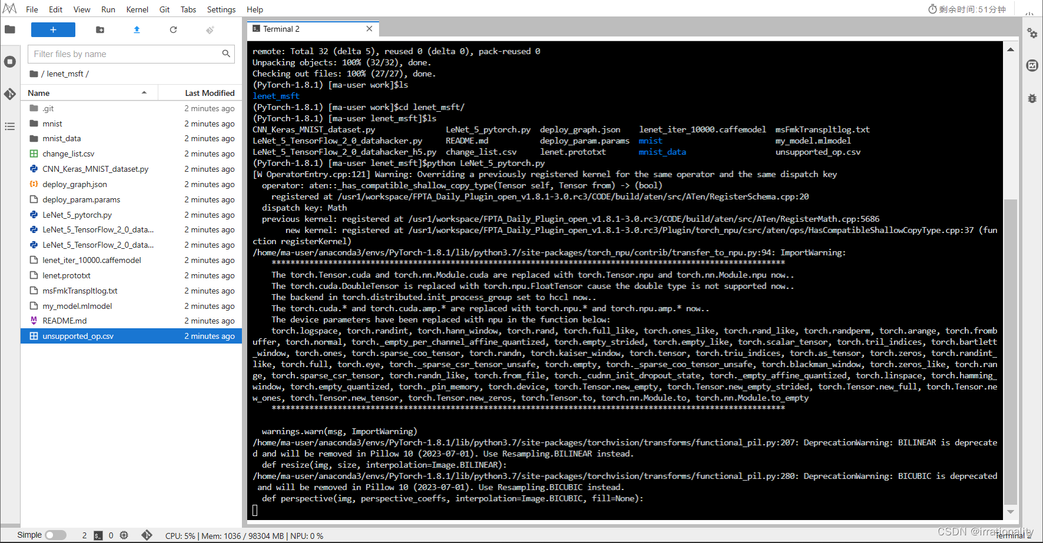Viewport: 1043px width, 543px height.
Task: Open the Tabs menu
Action: [x=188, y=9]
